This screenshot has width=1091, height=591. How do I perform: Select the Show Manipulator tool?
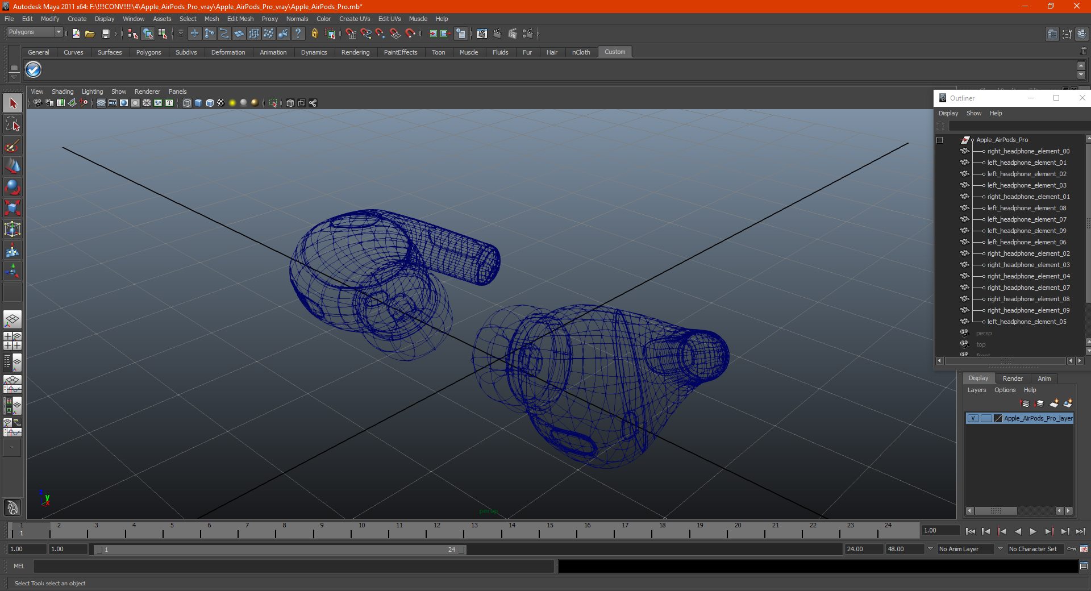tap(13, 270)
